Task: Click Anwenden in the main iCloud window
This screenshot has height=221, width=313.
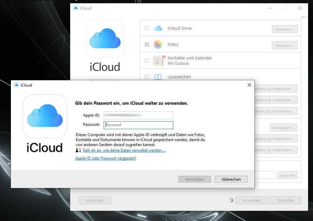Action: pyautogui.click(x=252, y=200)
